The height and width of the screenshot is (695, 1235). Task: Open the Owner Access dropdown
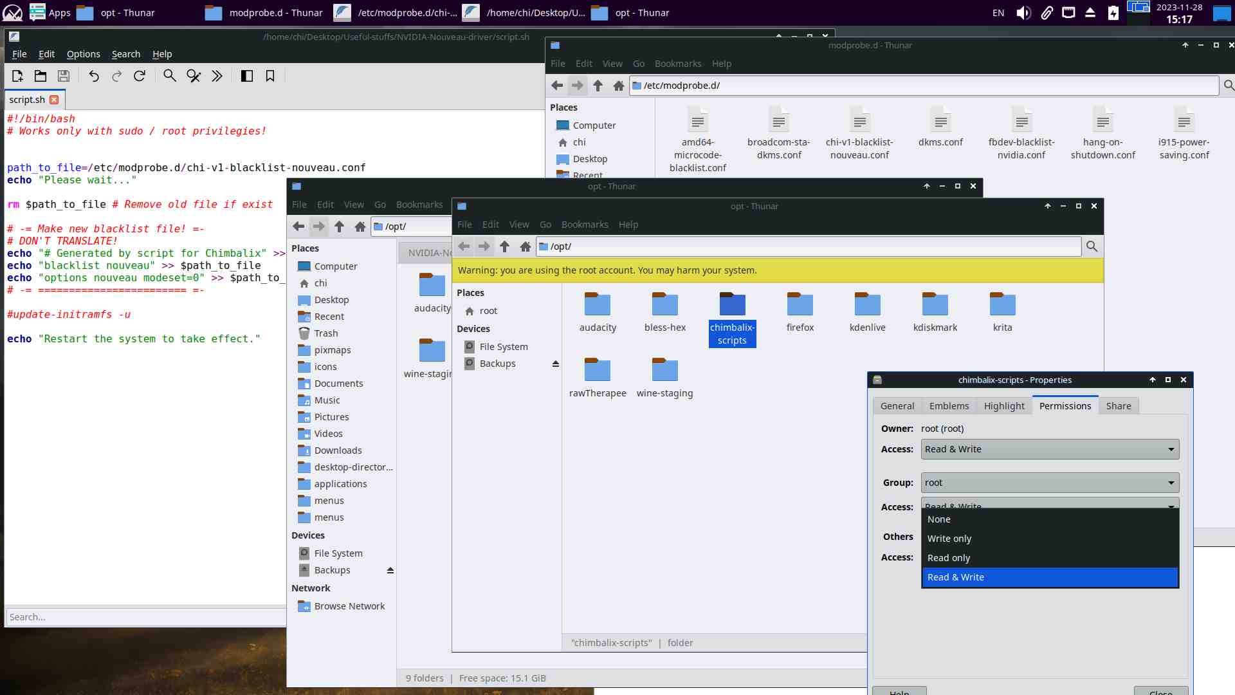pos(1050,449)
